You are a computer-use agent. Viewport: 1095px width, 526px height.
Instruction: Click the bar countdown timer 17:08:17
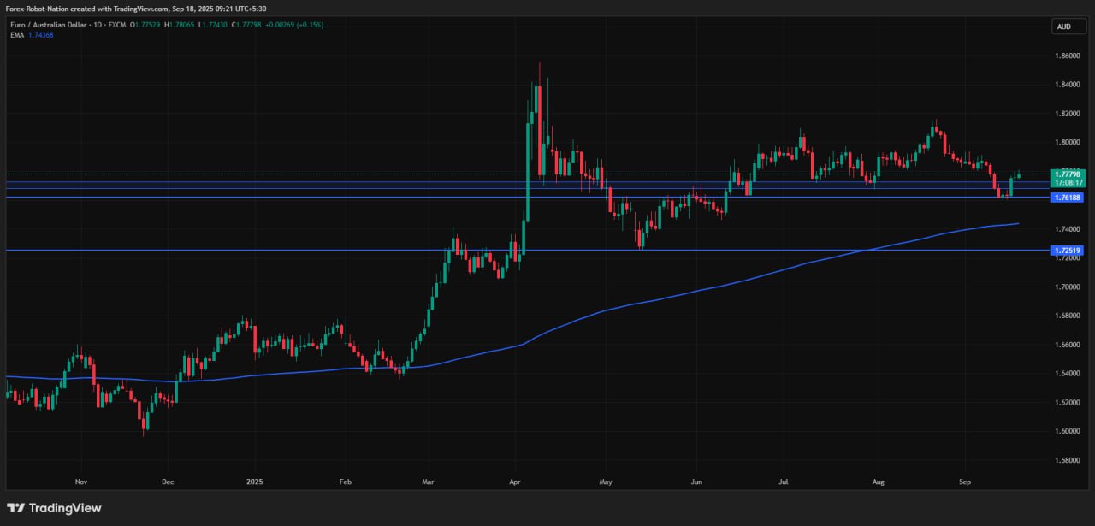(1068, 183)
